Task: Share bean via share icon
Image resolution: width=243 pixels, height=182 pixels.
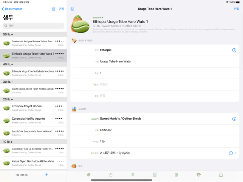Action: [221, 175]
